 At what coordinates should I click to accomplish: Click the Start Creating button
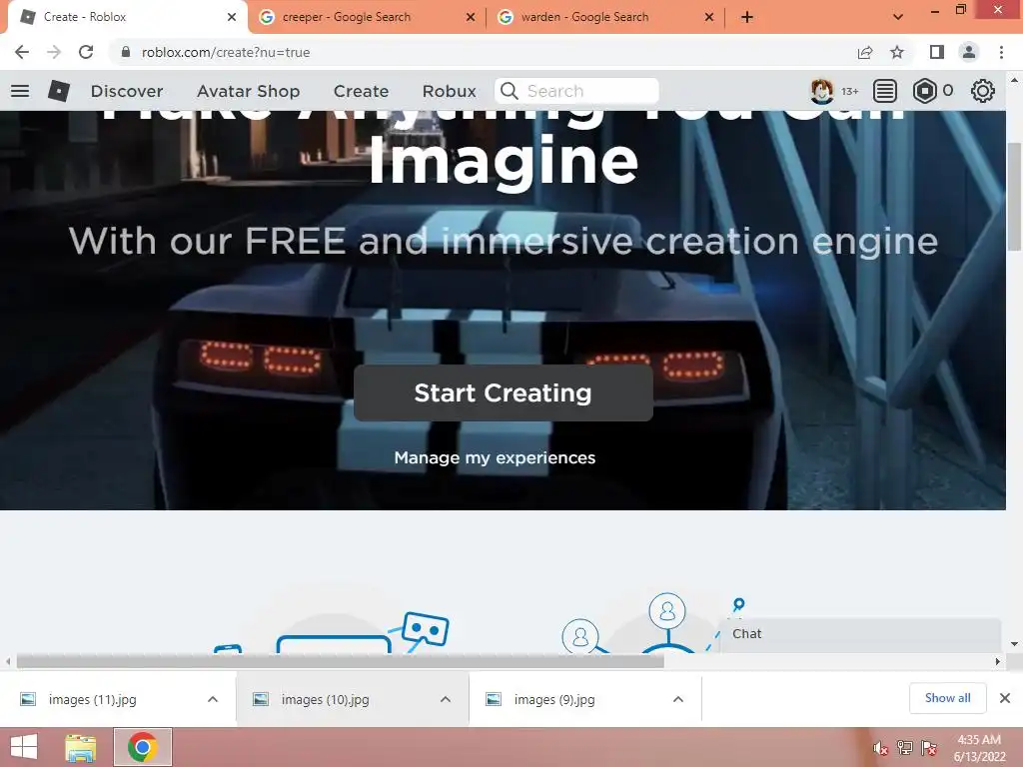click(x=504, y=392)
